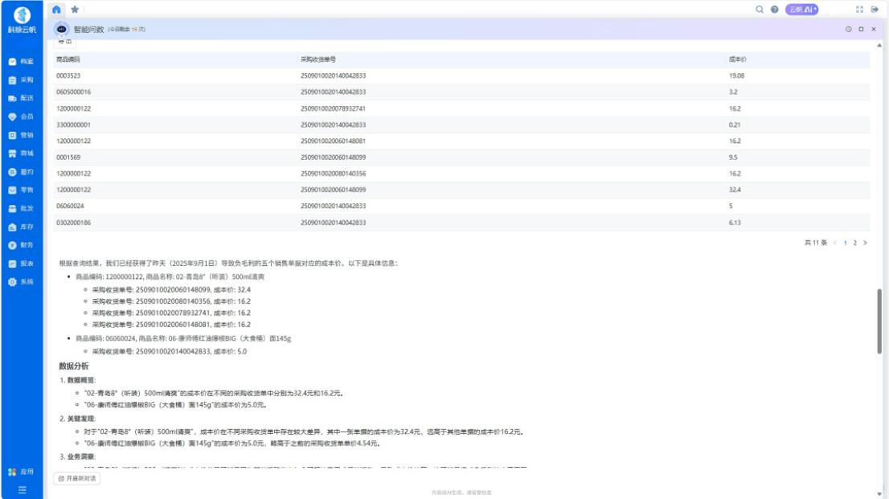
Task: Go to the 会员 members module
Action: click(21, 117)
